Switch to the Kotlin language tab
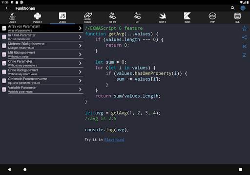This screenshot has height=175, width=250. click(x=187, y=17)
